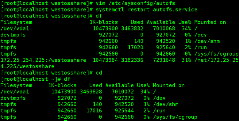Click the green terminal cursor block
Image resolution: width=239 pixels, height=121 pixels.
coord(66,121)
